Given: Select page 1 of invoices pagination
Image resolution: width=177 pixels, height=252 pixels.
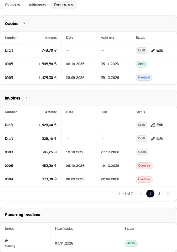Looking at the screenshot, I should (150, 194).
